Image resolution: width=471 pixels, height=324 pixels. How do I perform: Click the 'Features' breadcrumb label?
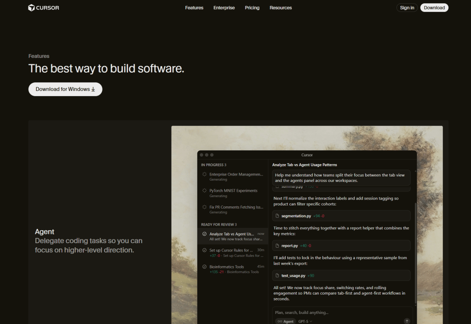(x=39, y=56)
